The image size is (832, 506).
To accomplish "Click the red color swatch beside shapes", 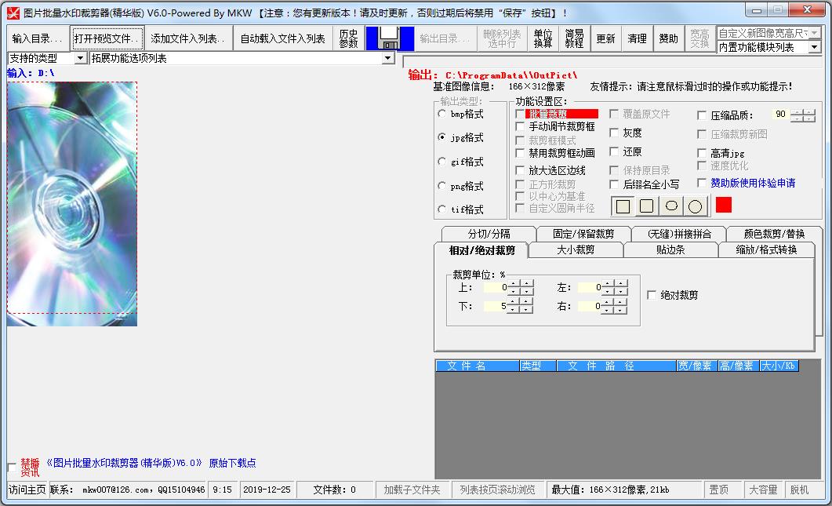I will pyautogui.click(x=724, y=205).
